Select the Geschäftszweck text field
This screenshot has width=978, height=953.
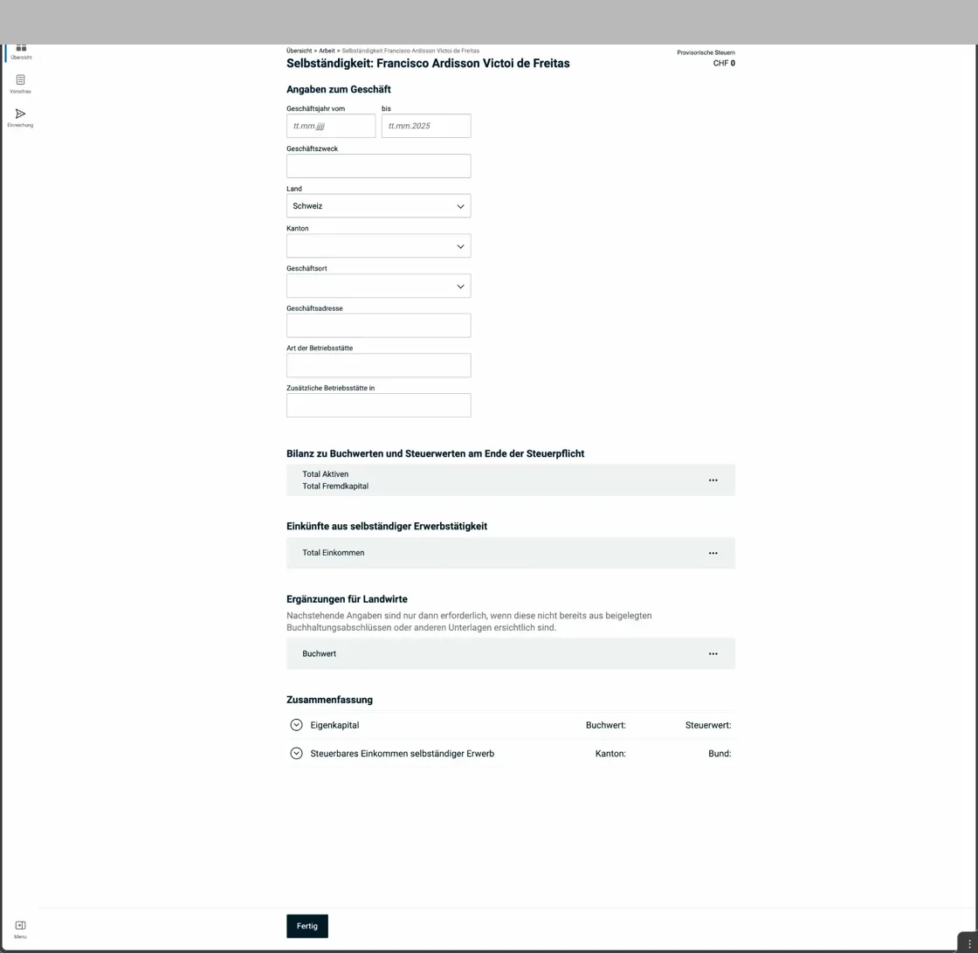pos(378,165)
